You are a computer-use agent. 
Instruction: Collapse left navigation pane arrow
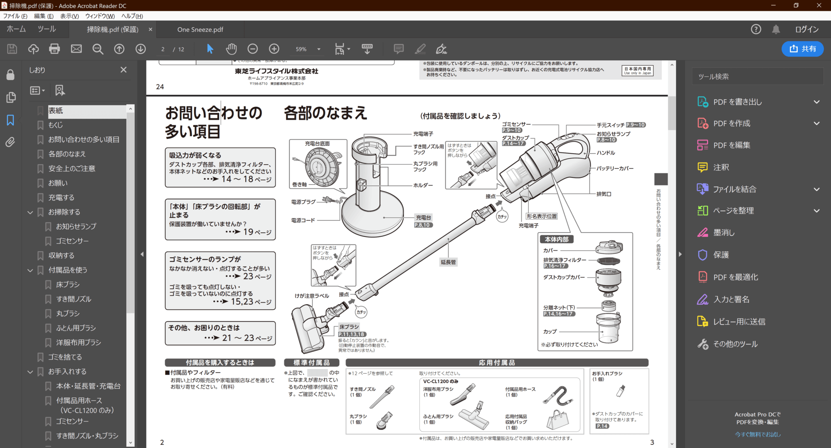point(142,254)
